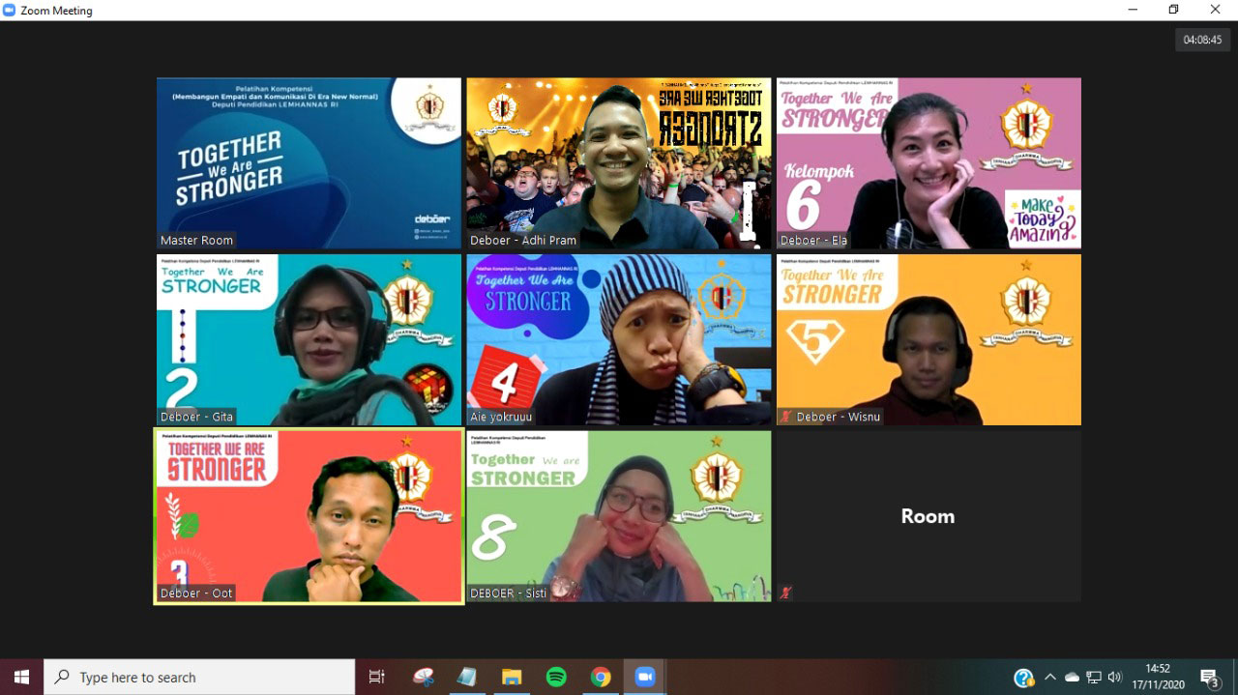Click the help question mark tray icon
The height and width of the screenshot is (695, 1238).
tap(1023, 678)
